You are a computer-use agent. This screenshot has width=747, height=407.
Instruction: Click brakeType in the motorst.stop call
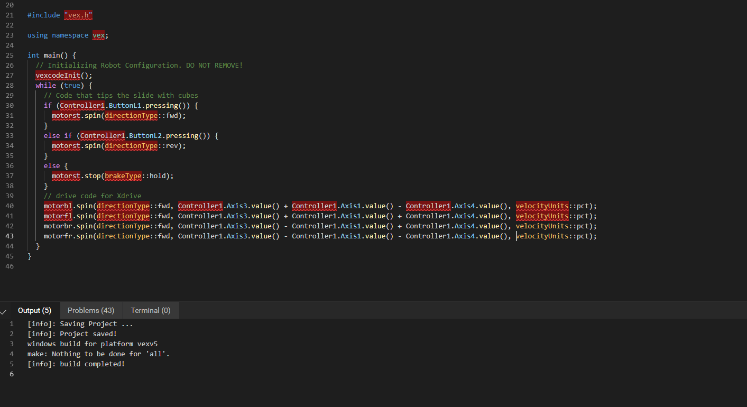(x=123, y=176)
